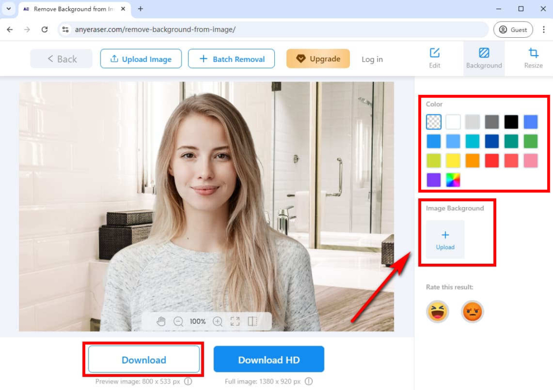Open the browser tab search chevron

8,9
